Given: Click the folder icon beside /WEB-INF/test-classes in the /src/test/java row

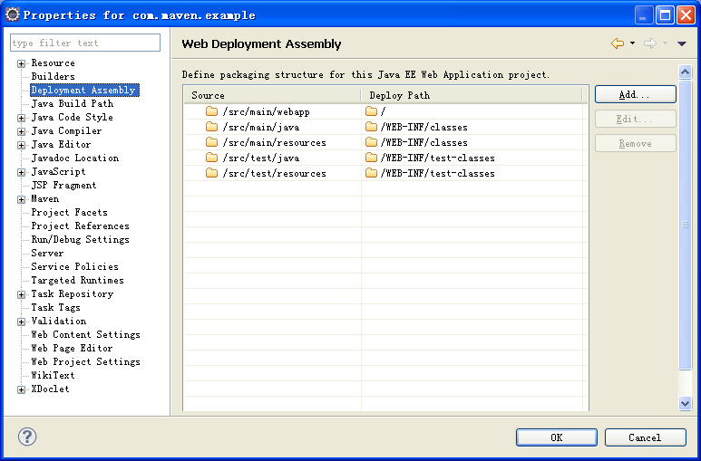Looking at the screenshot, I should coord(371,158).
